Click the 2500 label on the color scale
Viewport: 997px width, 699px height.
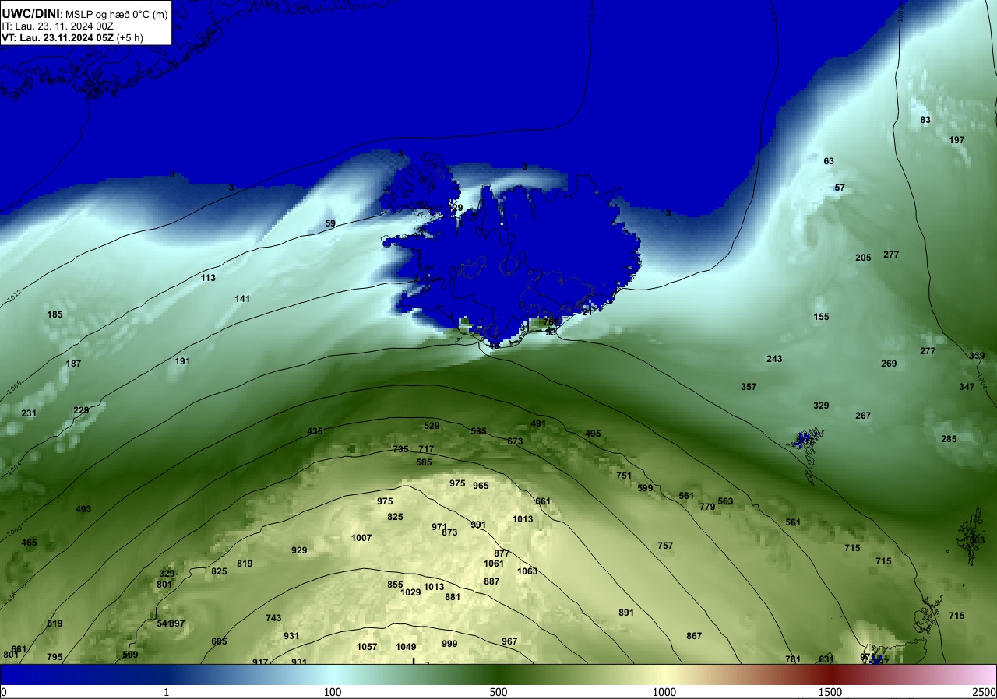(x=985, y=692)
